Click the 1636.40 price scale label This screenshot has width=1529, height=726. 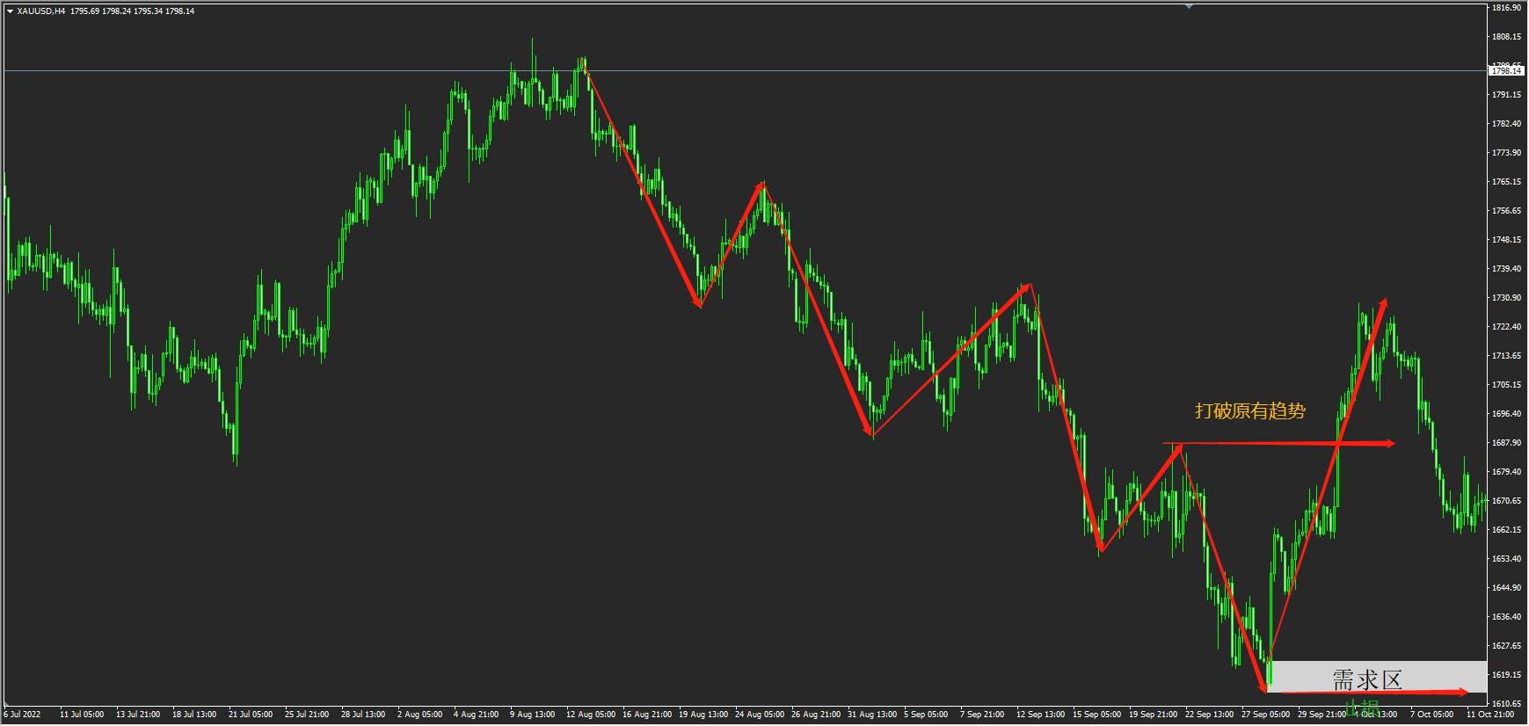[1507, 617]
